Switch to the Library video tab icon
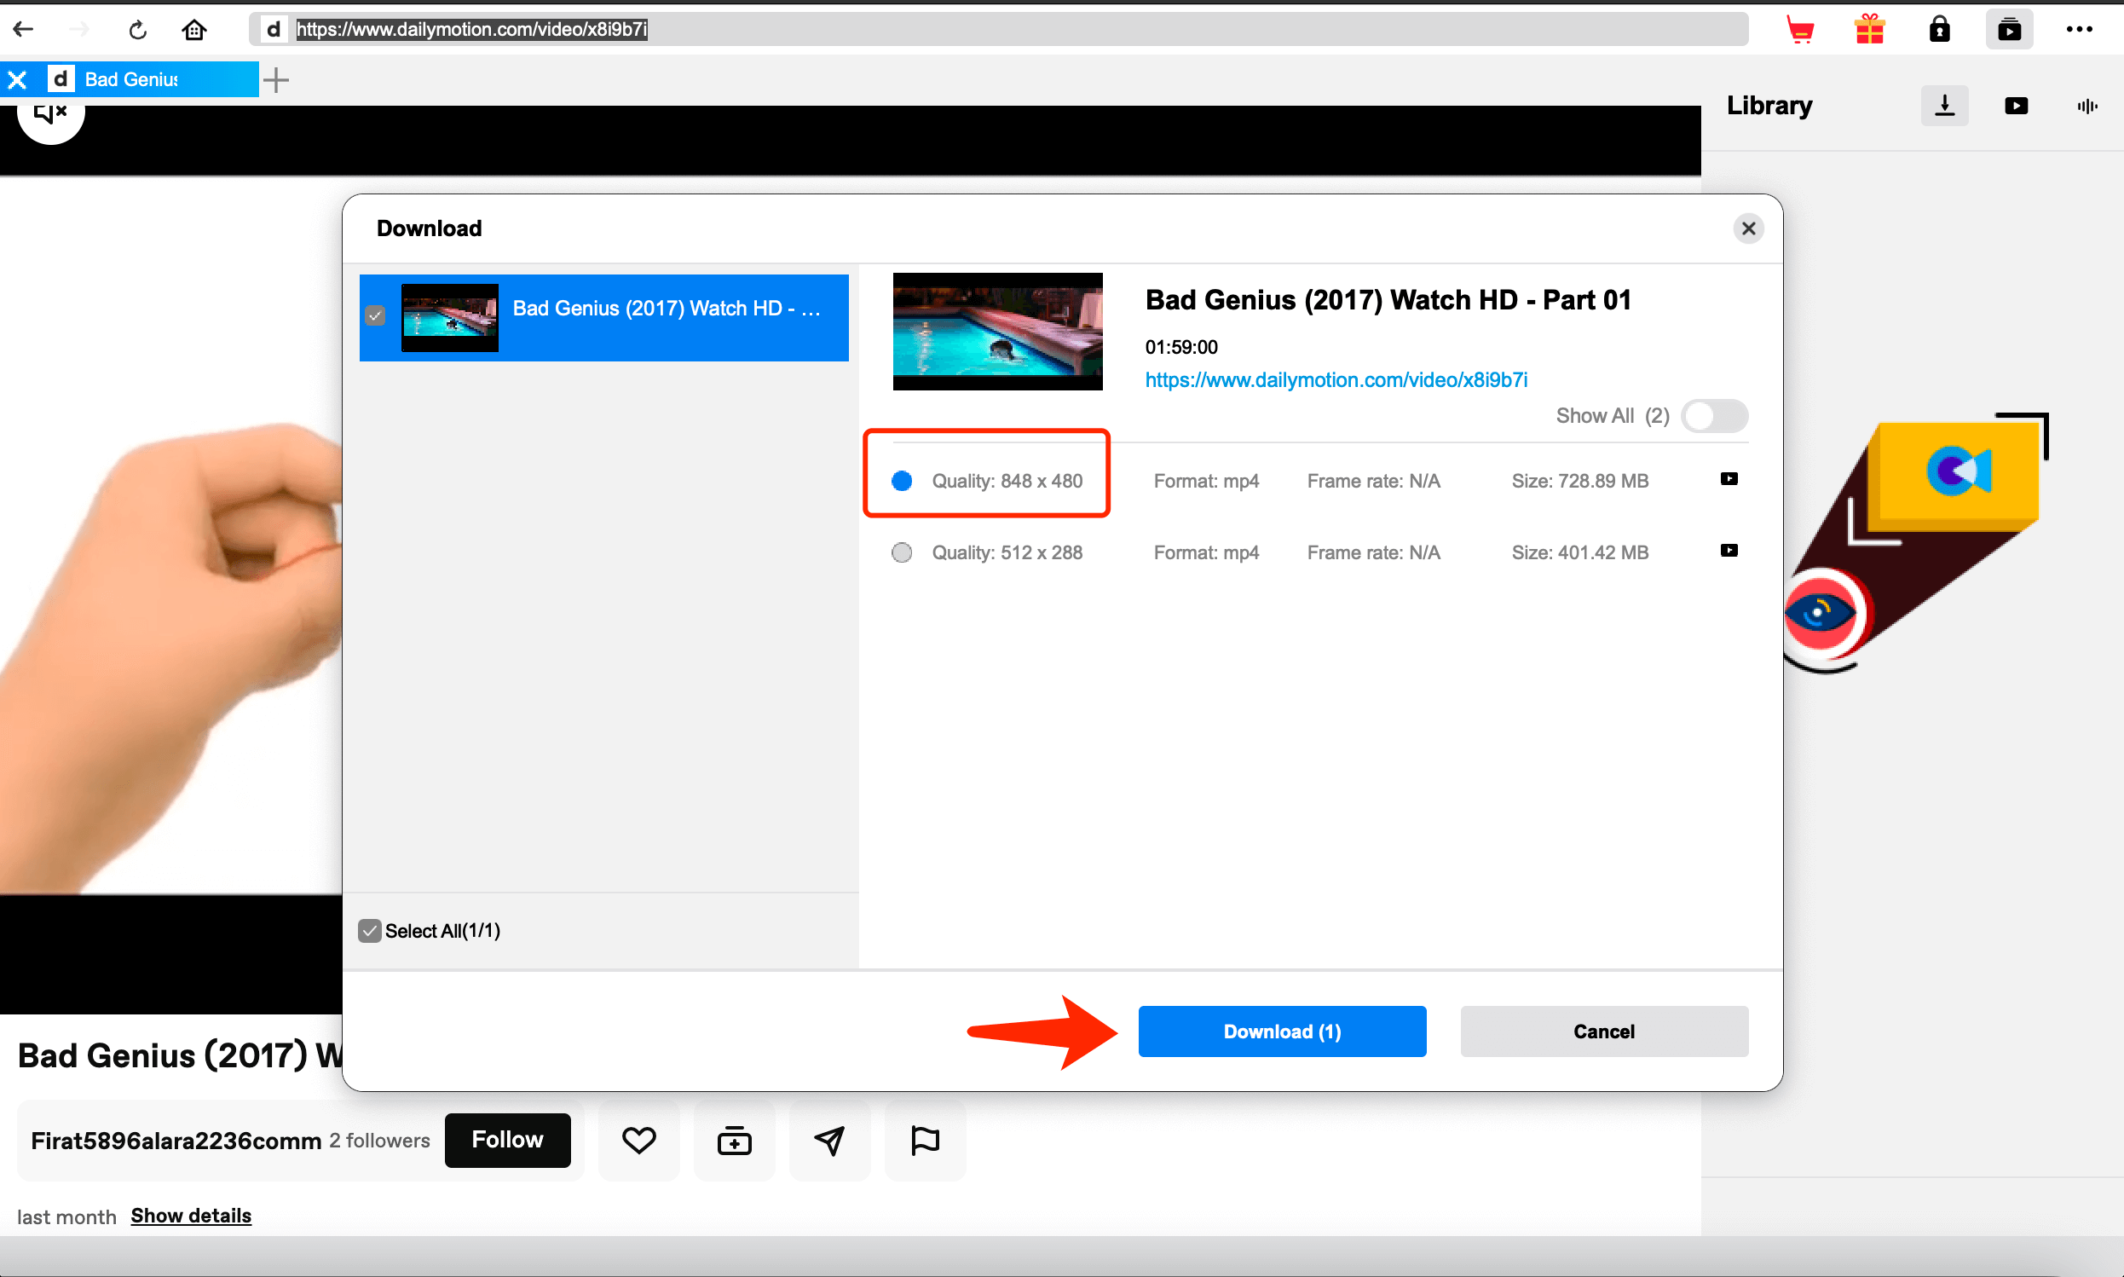The image size is (2124, 1277). (2016, 106)
